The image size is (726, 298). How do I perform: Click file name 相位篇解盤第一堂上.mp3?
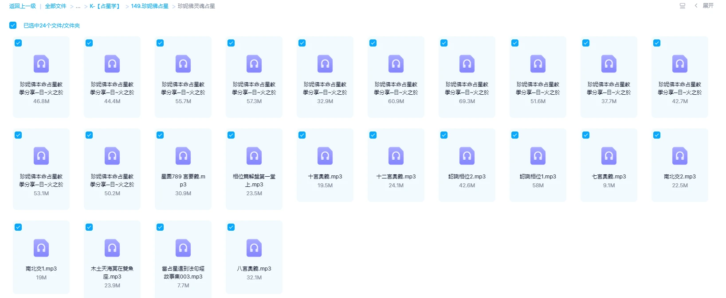tap(254, 180)
